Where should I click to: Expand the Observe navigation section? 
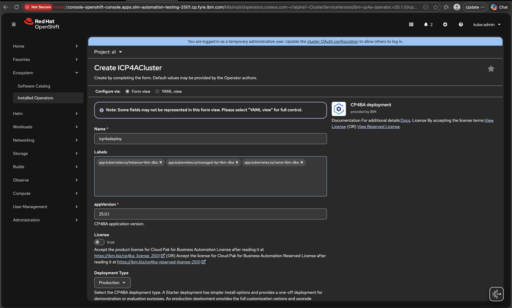45,180
